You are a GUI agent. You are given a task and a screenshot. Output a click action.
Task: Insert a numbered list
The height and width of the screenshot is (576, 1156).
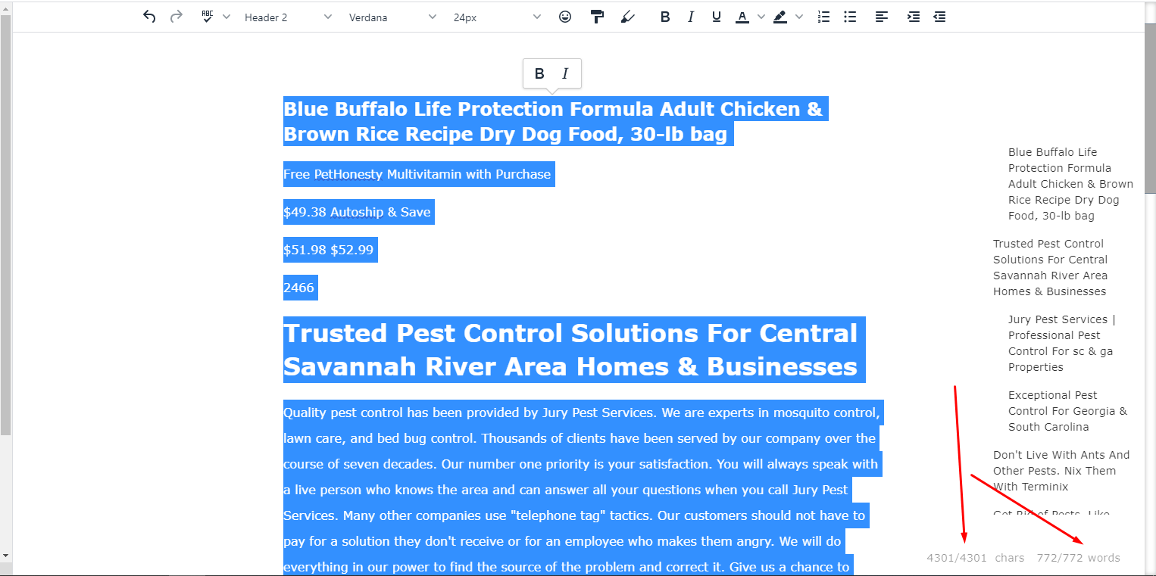(x=824, y=17)
